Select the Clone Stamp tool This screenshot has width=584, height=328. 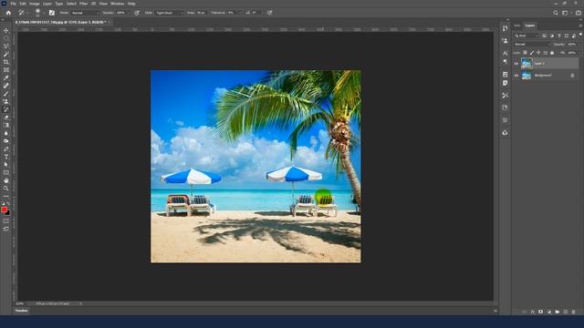coord(6,101)
